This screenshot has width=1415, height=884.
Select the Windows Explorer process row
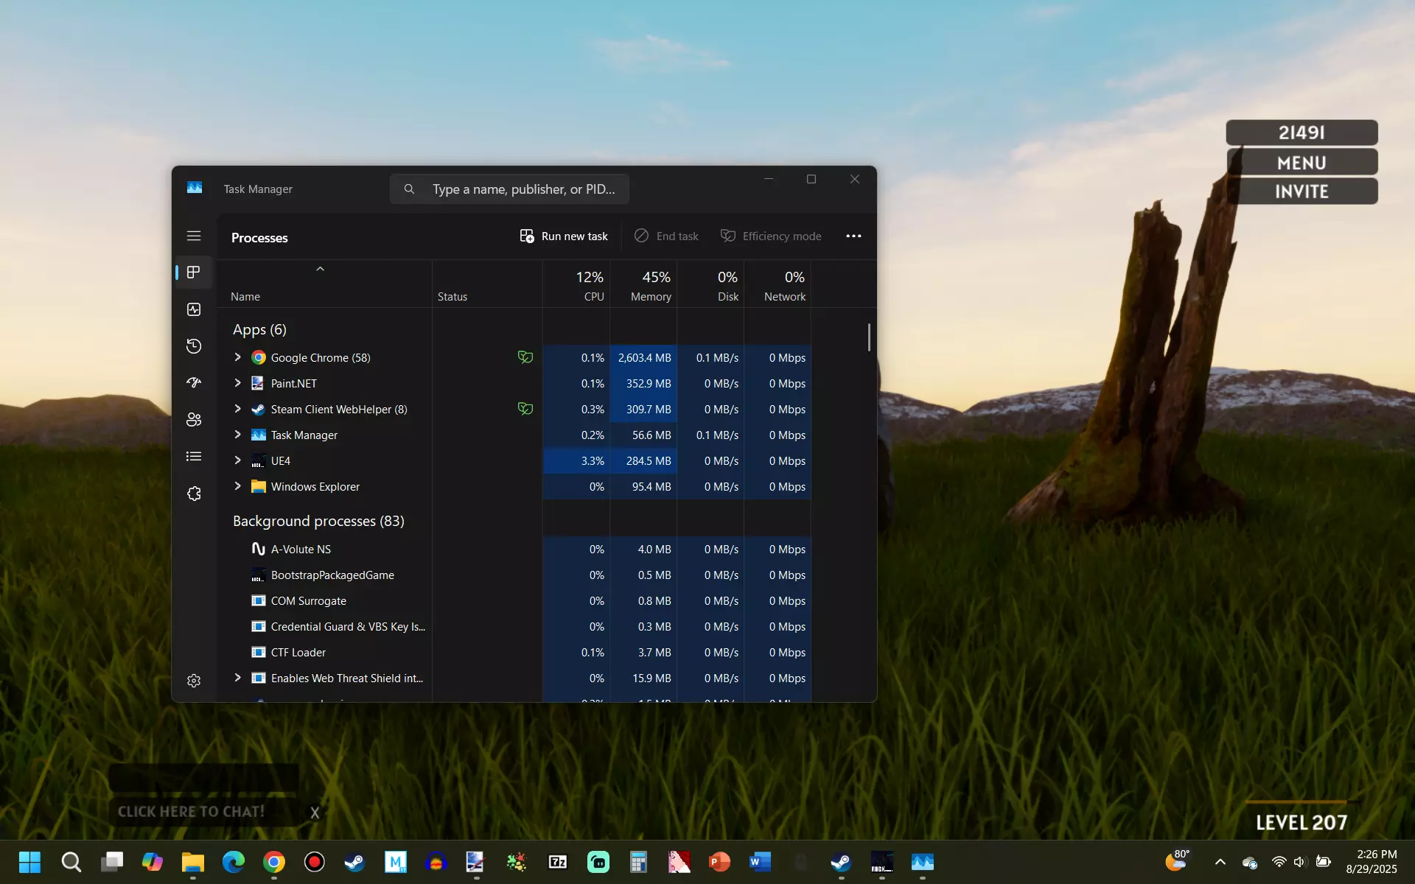tap(315, 487)
